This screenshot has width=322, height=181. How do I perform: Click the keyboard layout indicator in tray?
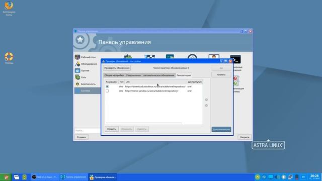303,177
